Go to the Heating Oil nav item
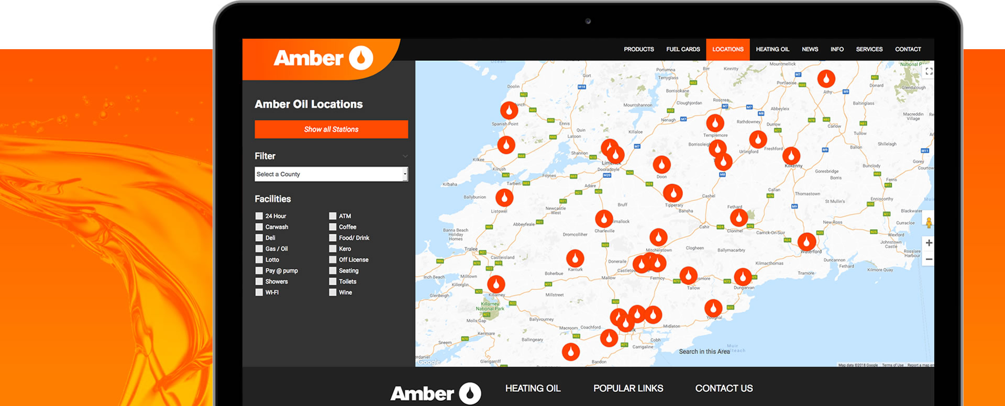 coord(772,49)
